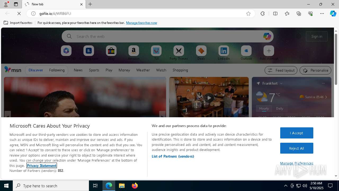Open the Watch menu item
This screenshot has width=339, height=191.
161,70
